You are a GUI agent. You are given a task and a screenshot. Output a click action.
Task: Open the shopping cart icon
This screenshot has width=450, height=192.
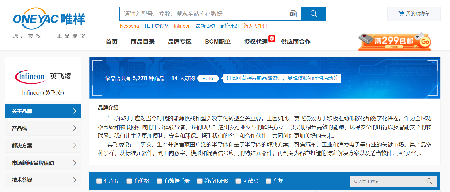pos(401,14)
